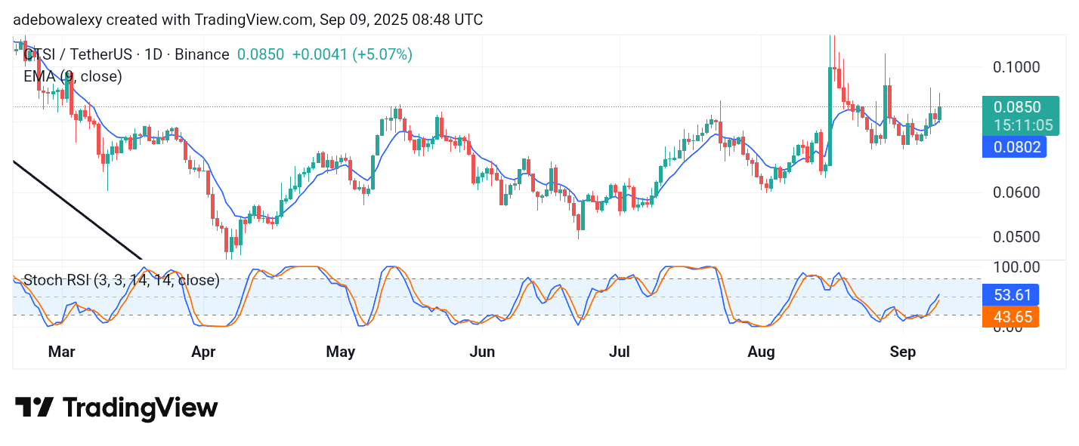This screenshot has height=446, width=1079.
Task: Click the blue 53.61 Stoch RSI tag
Action: tap(1010, 294)
